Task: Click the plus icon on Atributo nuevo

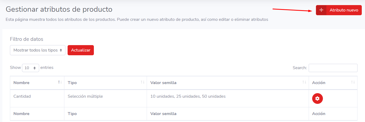Action: (321, 10)
